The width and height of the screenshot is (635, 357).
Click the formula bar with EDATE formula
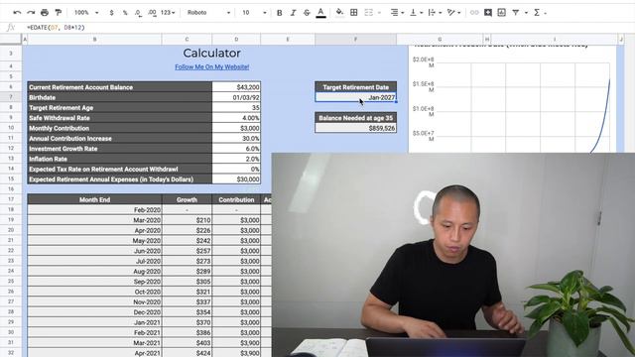pos(324,28)
